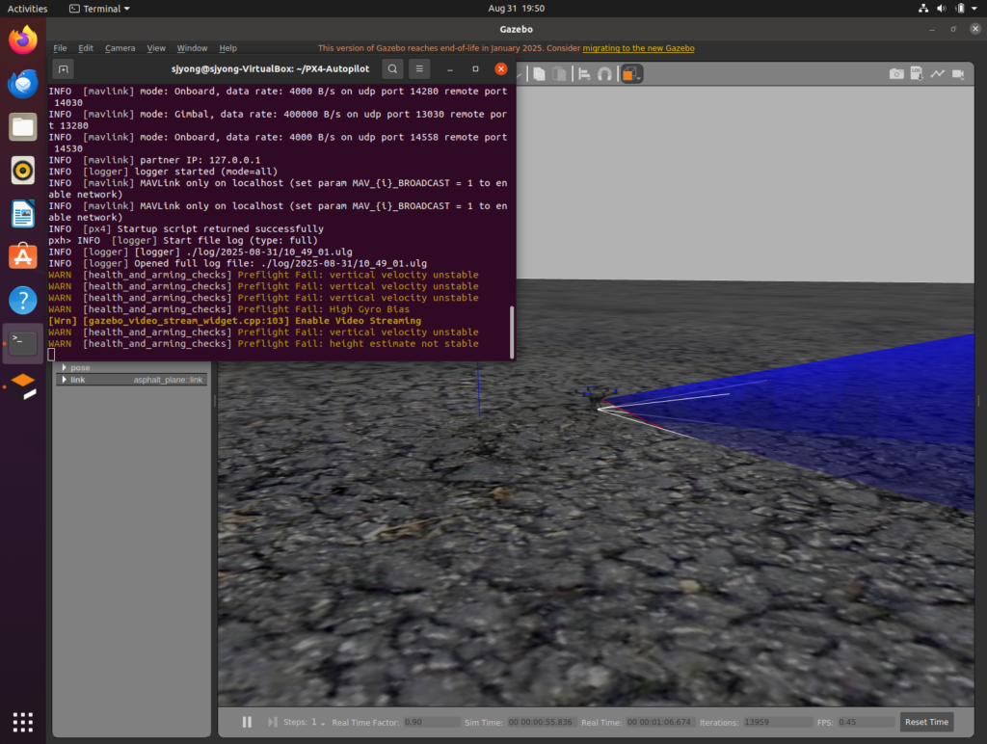The width and height of the screenshot is (987, 744).
Task: Click the terminal scrollbar handle
Action: [x=512, y=332]
